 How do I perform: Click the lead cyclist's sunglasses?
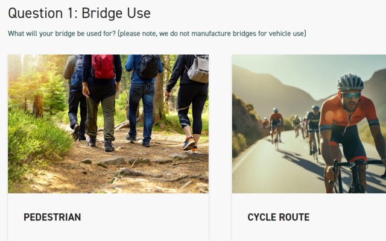(x=350, y=95)
